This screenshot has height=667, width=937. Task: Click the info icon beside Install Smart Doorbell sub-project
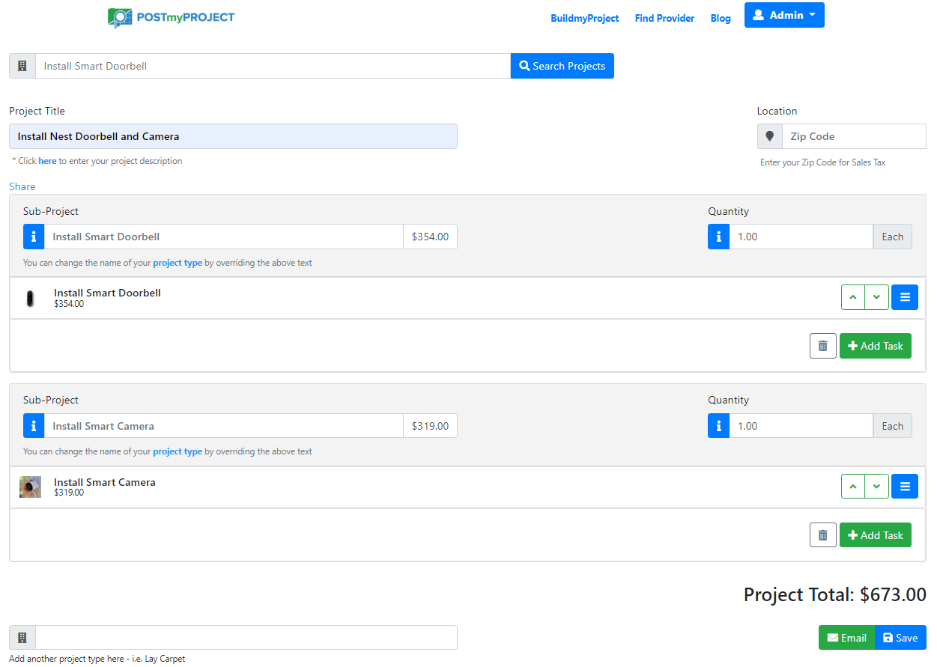coord(34,237)
